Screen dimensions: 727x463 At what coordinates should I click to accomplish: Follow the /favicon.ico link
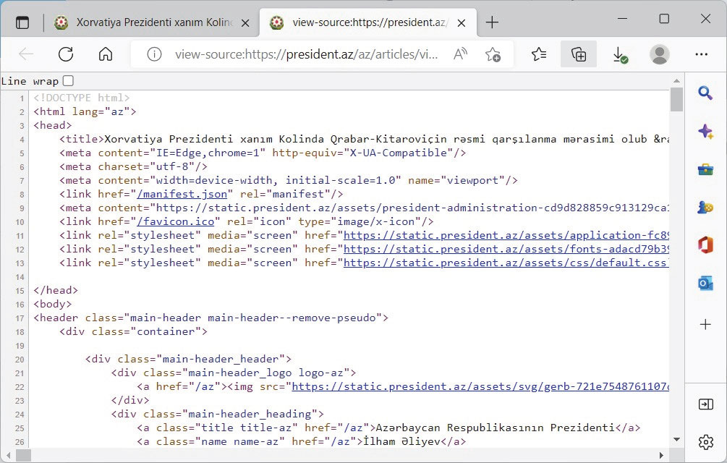coord(176,222)
